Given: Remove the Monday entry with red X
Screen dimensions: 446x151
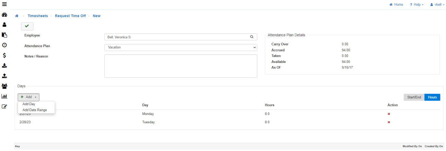Looking at the screenshot, I should (x=389, y=114).
